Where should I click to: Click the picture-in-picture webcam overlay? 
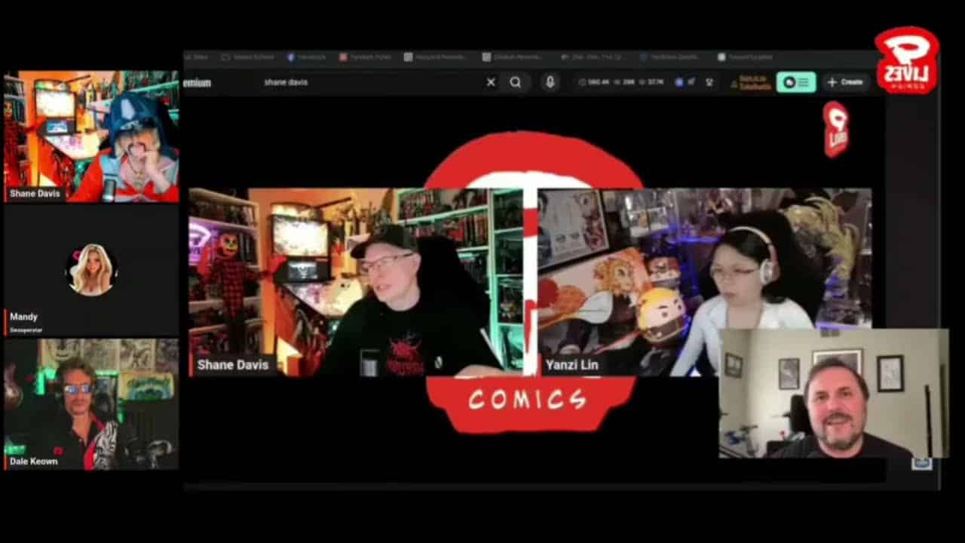coord(833,393)
